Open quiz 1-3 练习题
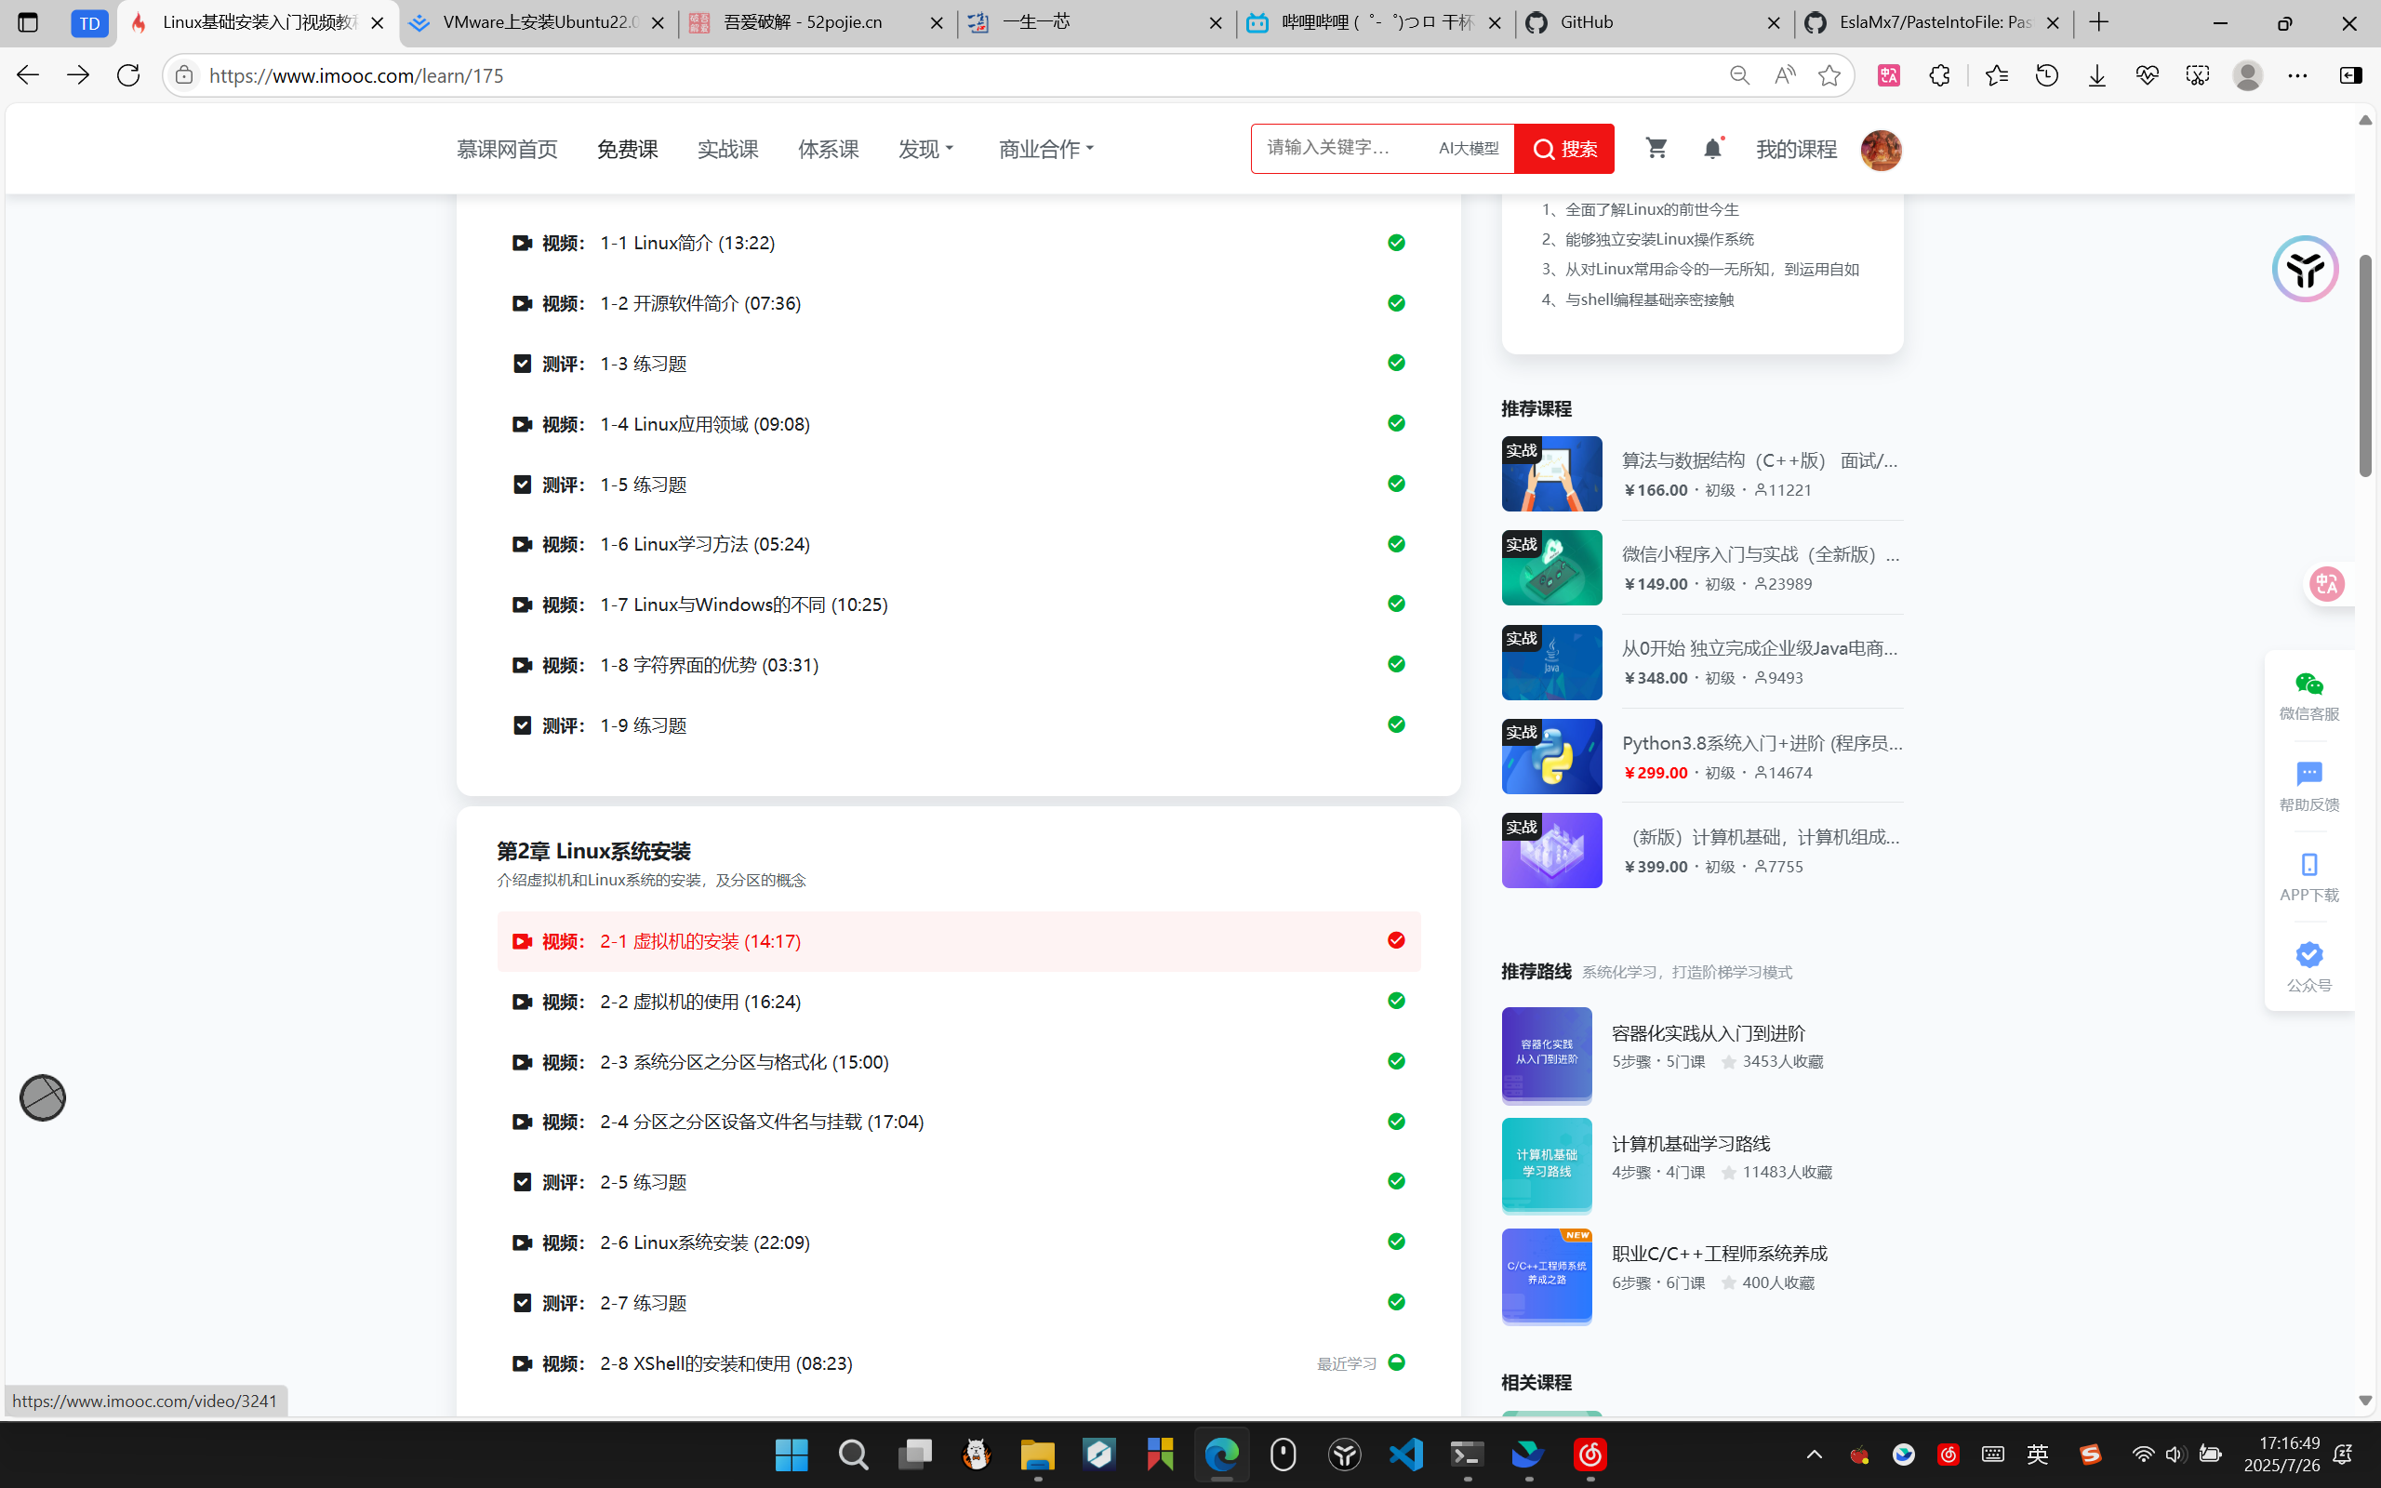Viewport: 2381px width, 1488px height. pos(958,363)
